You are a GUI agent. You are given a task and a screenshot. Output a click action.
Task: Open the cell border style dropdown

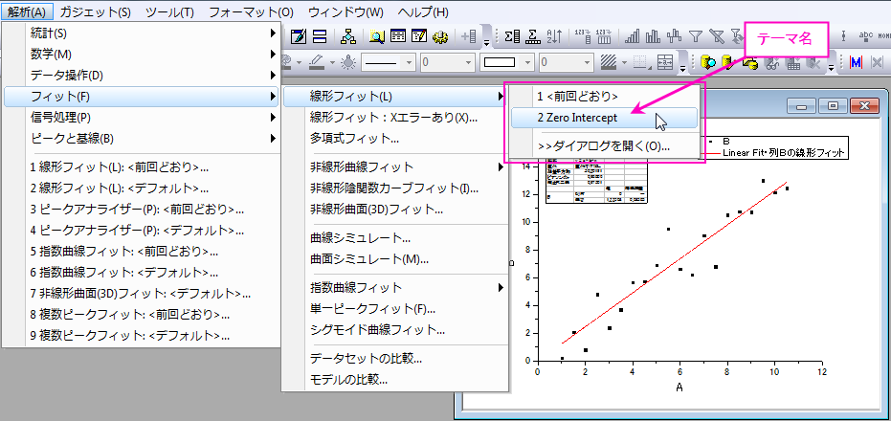[643, 62]
